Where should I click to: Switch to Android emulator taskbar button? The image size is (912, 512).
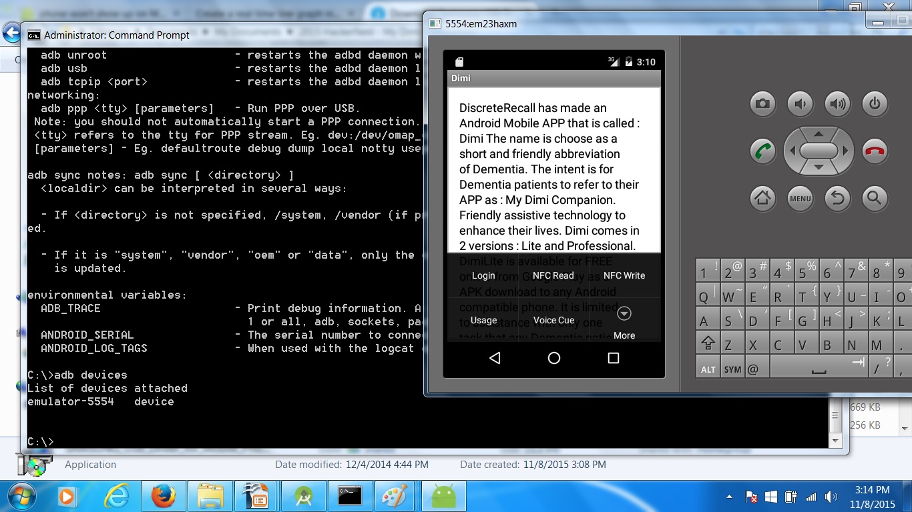pyautogui.click(x=443, y=496)
